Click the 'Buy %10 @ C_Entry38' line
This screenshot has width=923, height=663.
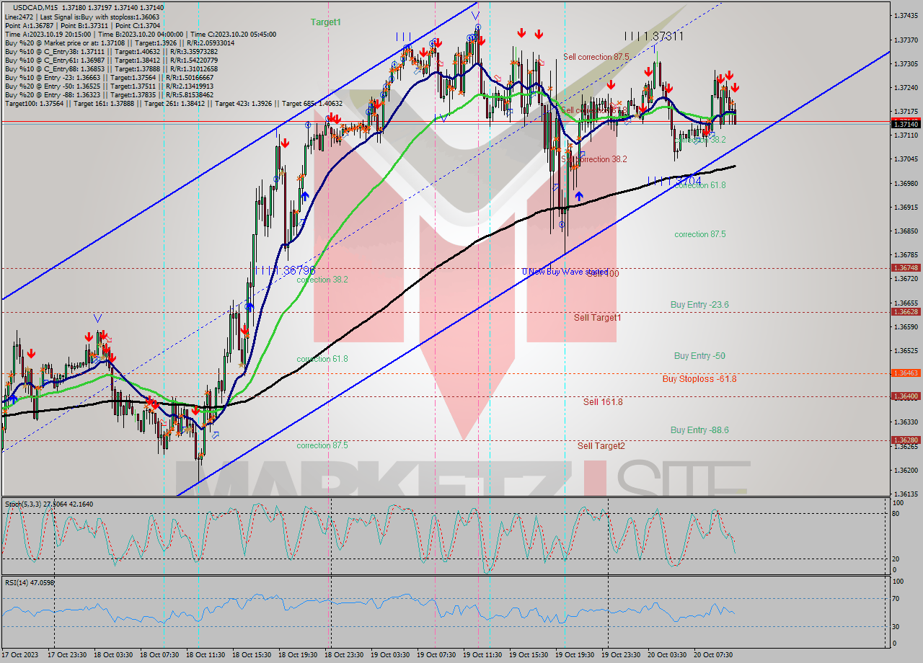pyautogui.click(x=111, y=51)
